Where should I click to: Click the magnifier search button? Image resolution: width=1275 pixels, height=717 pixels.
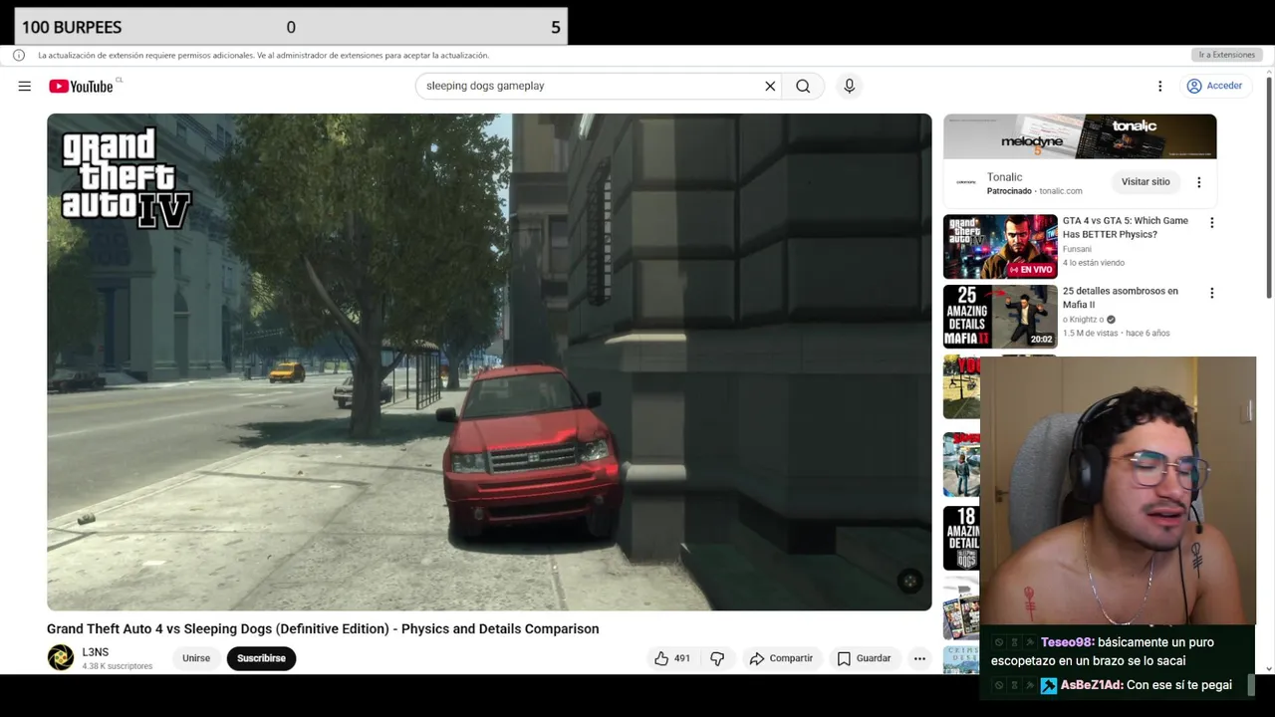point(803,86)
